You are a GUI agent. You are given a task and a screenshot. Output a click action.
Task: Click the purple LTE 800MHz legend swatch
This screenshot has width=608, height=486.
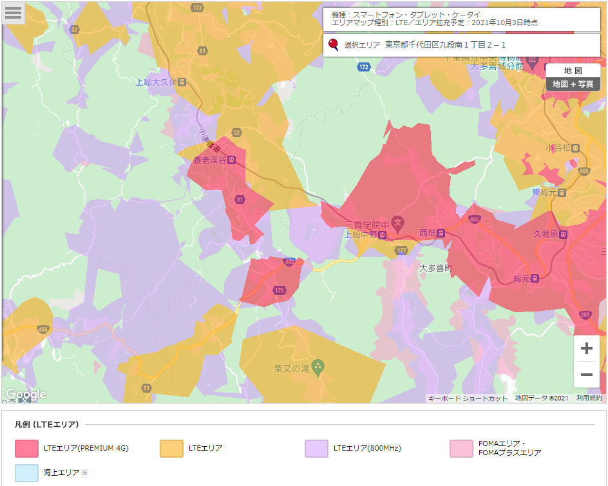316,448
